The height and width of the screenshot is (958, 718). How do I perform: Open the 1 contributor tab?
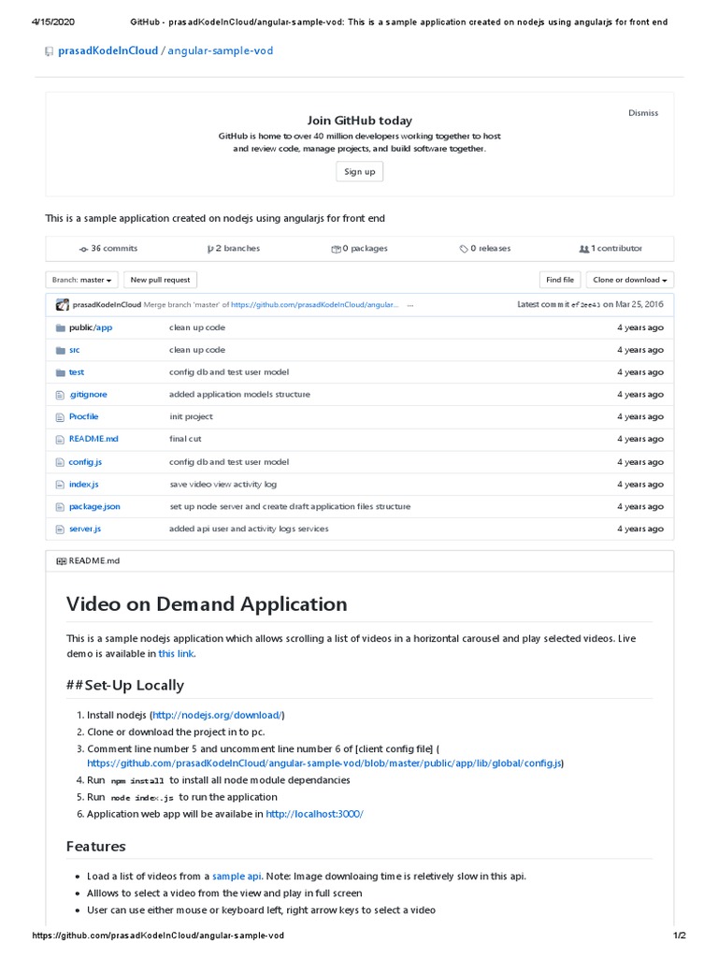click(617, 249)
